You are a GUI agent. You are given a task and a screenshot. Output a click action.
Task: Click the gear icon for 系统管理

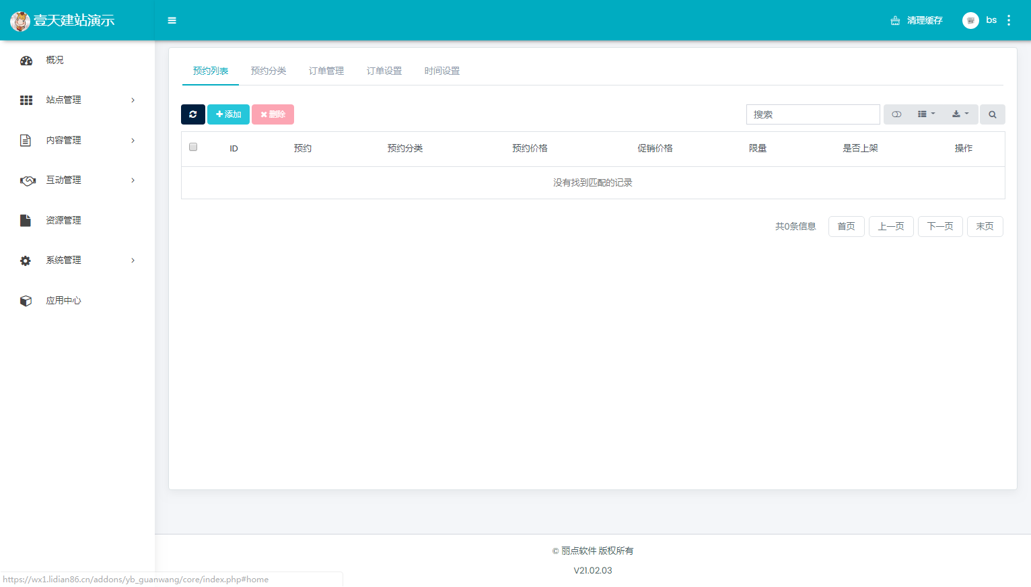[26, 261]
